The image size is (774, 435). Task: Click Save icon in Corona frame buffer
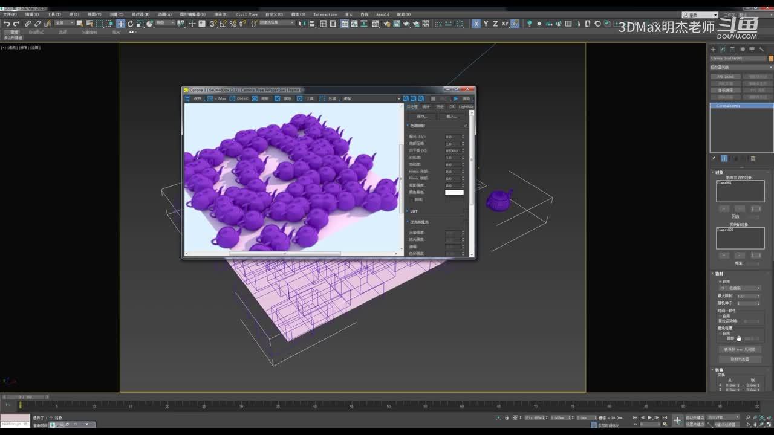point(188,98)
